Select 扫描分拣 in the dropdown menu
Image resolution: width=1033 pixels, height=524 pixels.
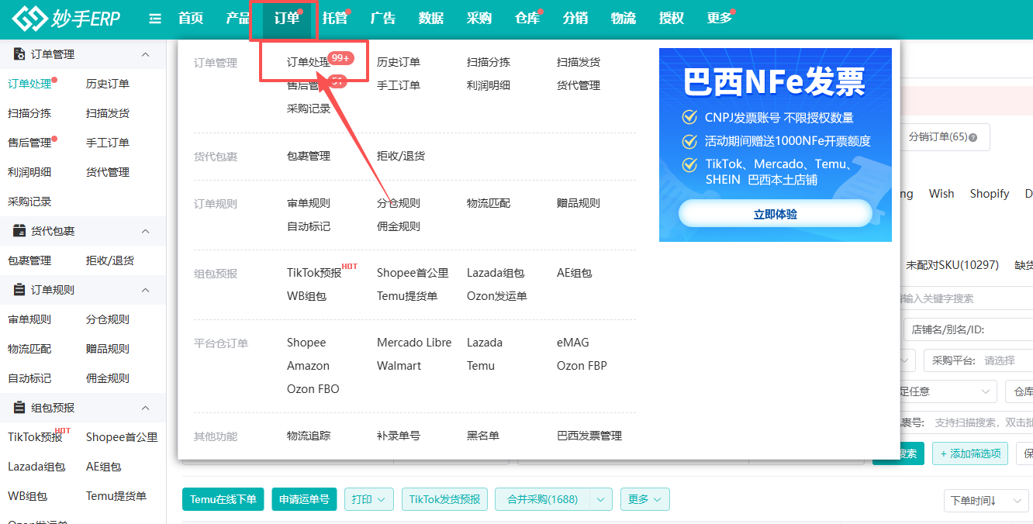click(x=489, y=62)
